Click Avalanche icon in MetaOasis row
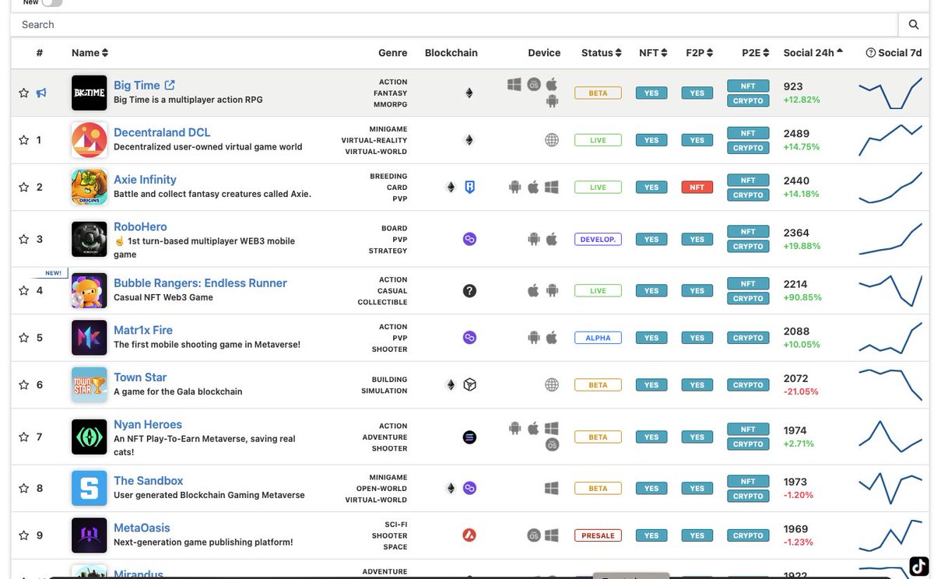Screen dimensions: 934x579 click(x=469, y=535)
